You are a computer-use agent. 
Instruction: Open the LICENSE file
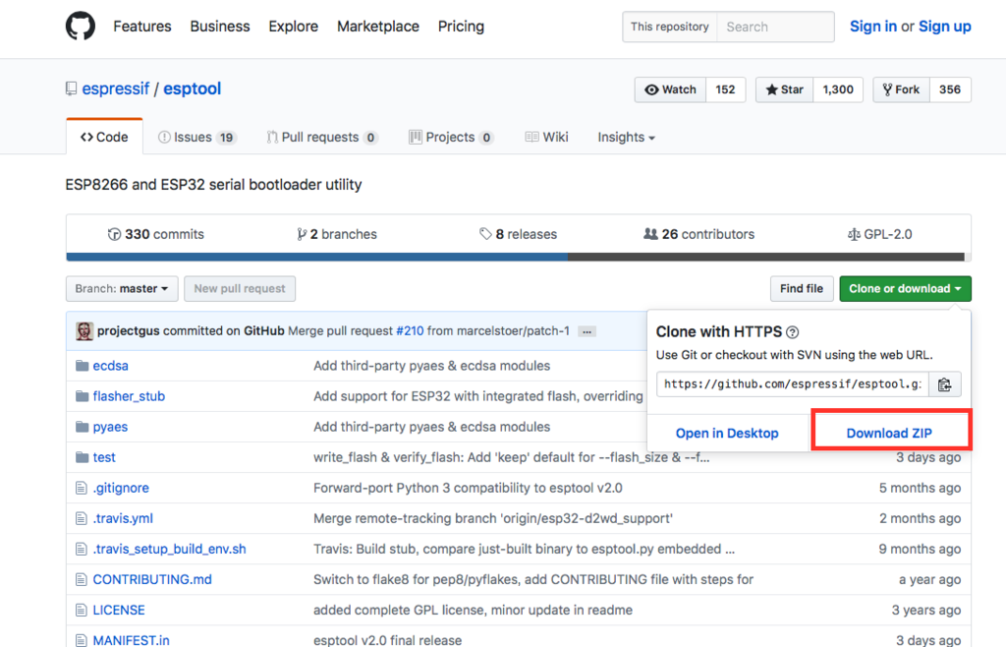point(119,610)
